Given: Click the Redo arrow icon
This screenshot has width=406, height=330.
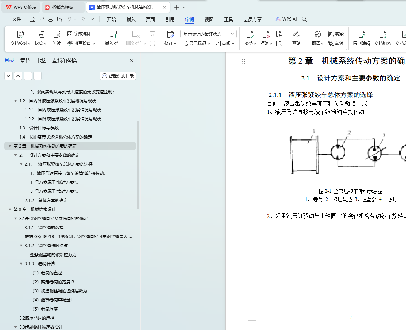Looking at the screenshot, I should (x=83, y=19).
